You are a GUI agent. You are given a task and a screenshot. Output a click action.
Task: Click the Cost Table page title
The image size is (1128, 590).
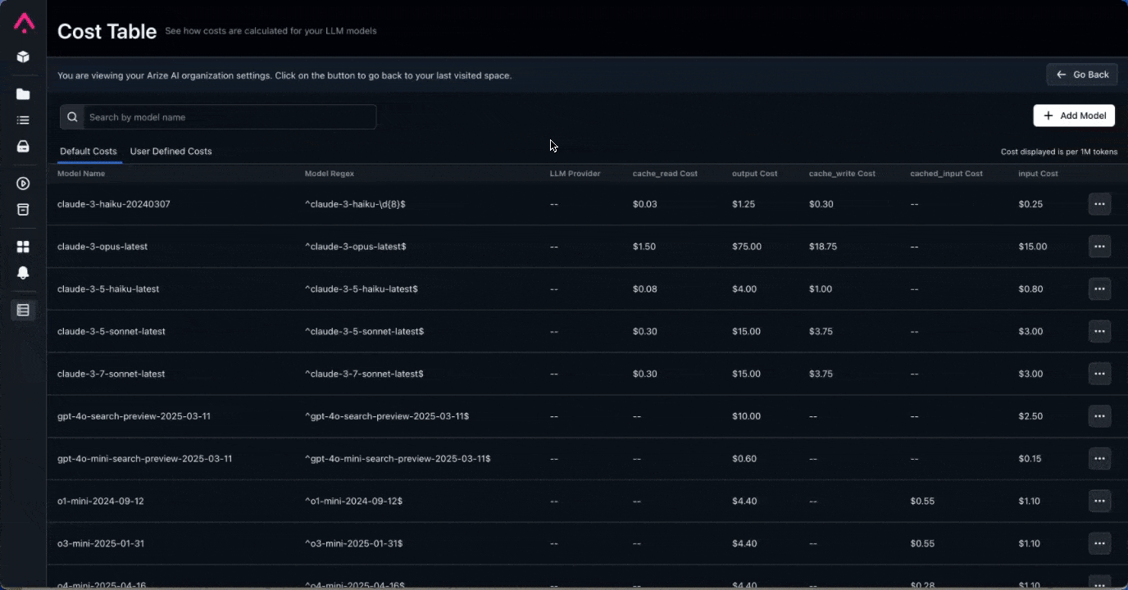[107, 31]
